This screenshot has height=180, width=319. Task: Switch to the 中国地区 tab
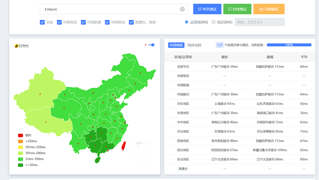[176, 45]
